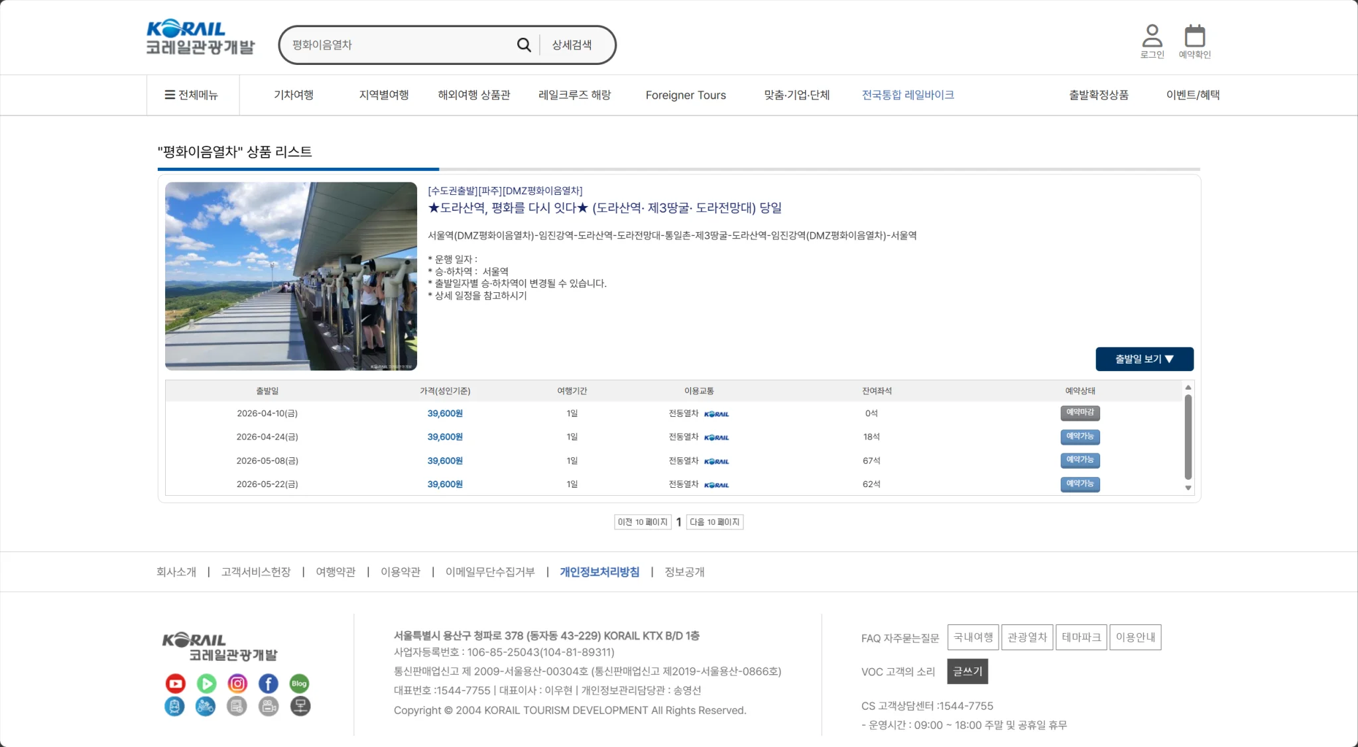
Task: Click the rail bike icon in footer
Action: tap(206, 707)
